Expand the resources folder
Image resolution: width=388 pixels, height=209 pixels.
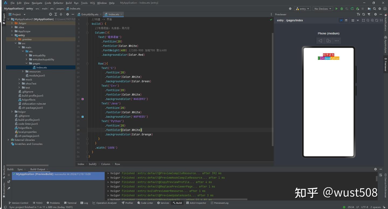23,71
